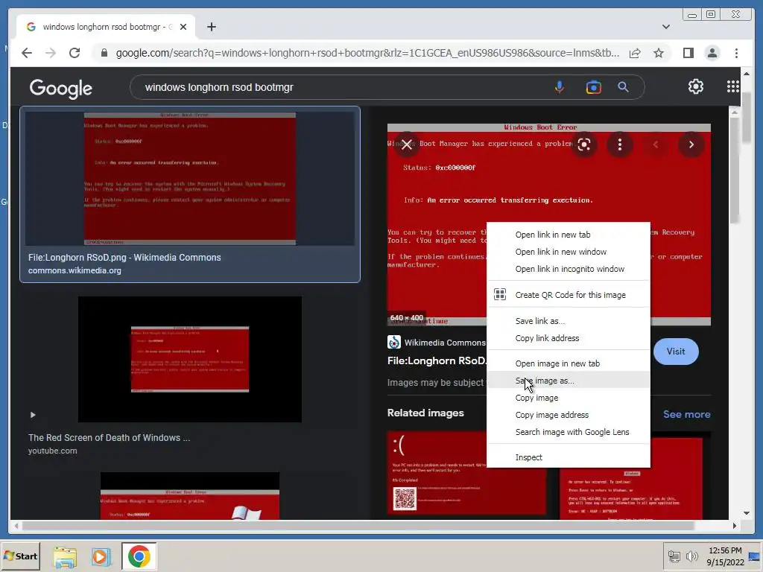Open the Google apps grid
The height and width of the screenshot is (572, 763).
click(733, 86)
